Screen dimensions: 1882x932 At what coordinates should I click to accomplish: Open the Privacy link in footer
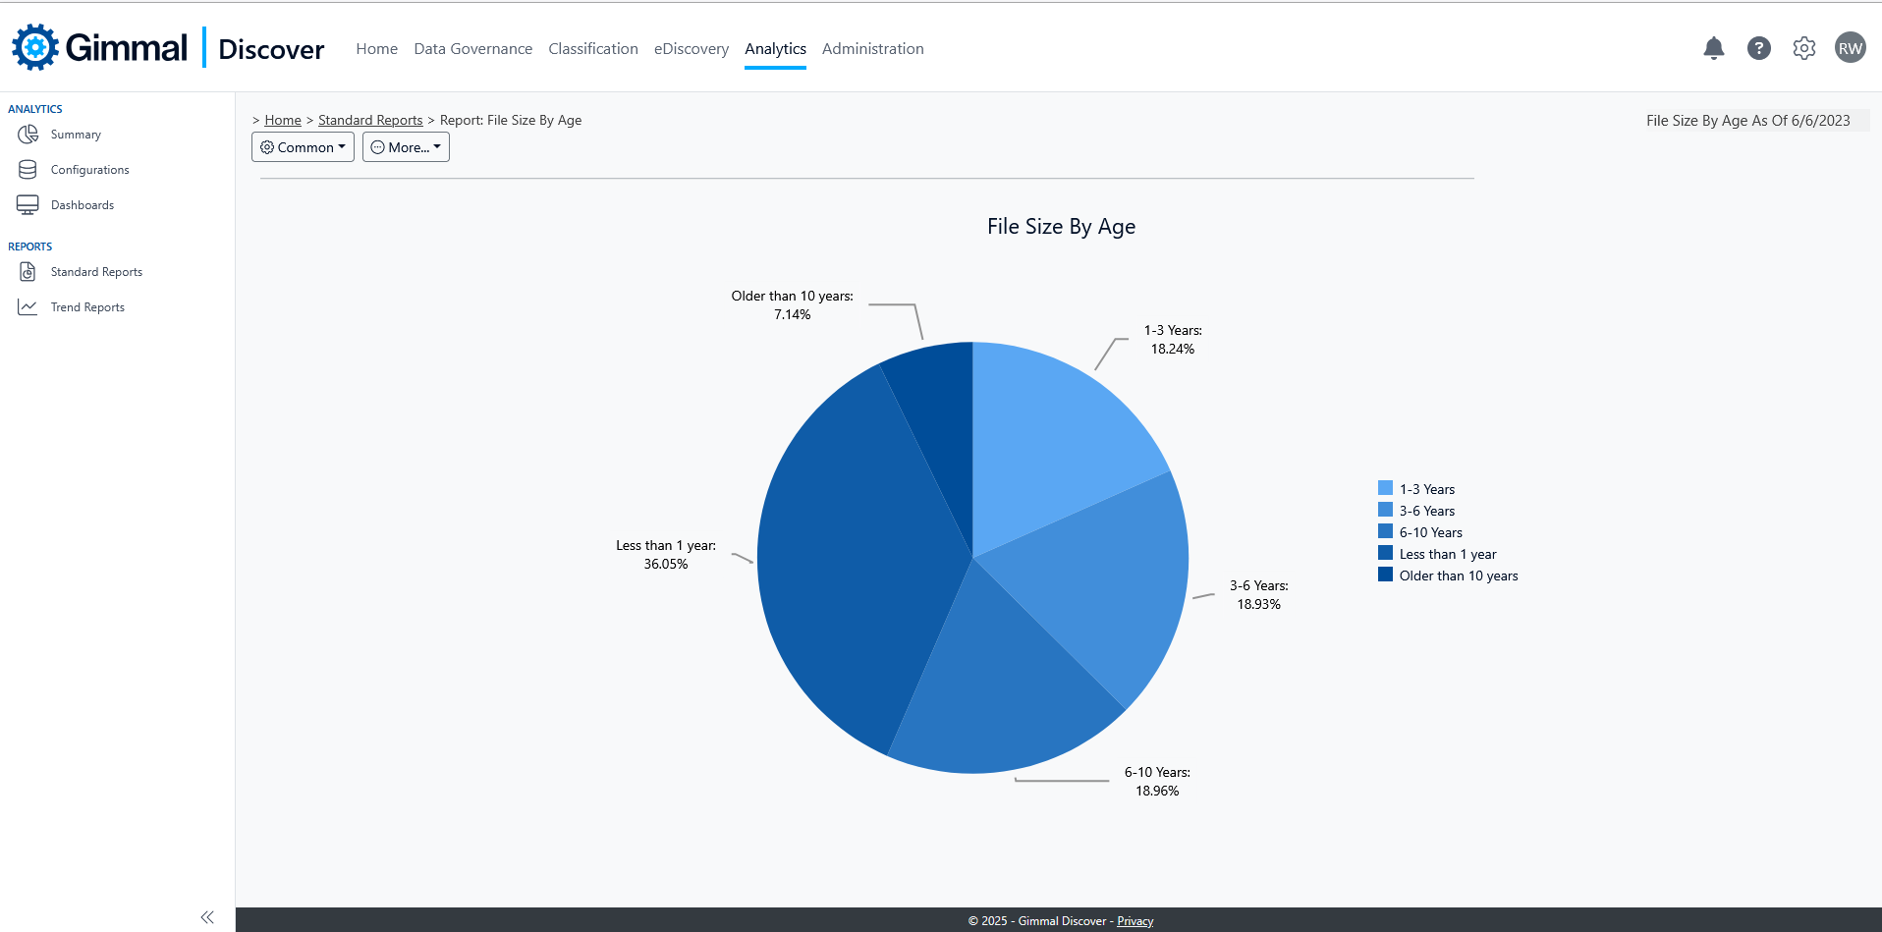pyautogui.click(x=1135, y=921)
